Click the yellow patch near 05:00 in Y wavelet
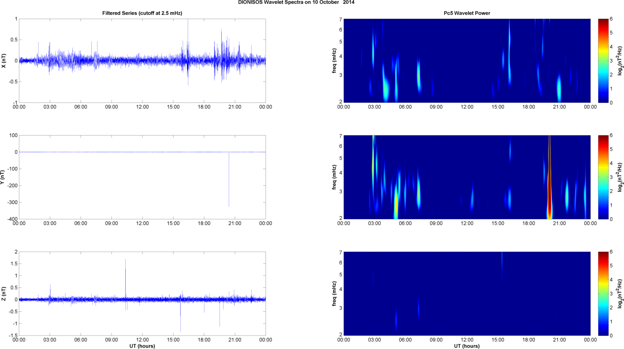Image resolution: width=624 pixels, height=349 pixels. [396, 202]
